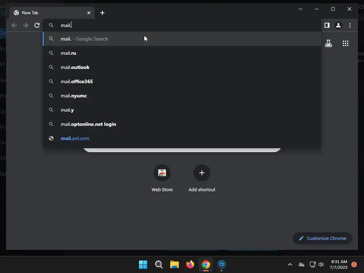This screenshot has width=364, height=273.
Task: Open the volume speaker tray icon
Action: pos(321,264)
